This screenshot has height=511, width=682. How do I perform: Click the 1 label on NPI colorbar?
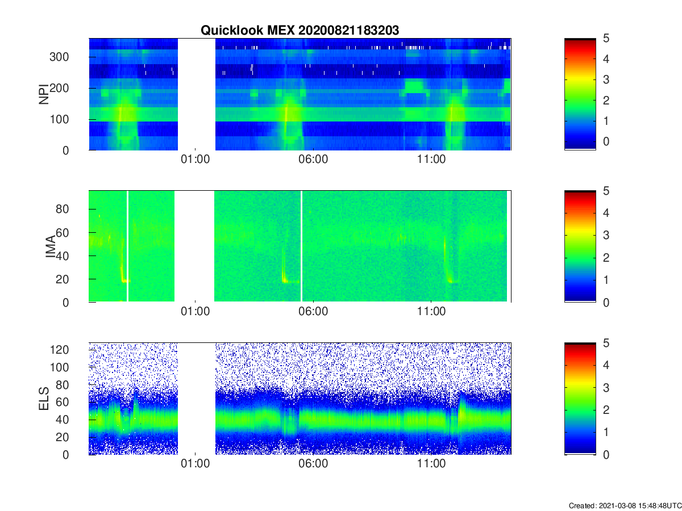[606, 120]
